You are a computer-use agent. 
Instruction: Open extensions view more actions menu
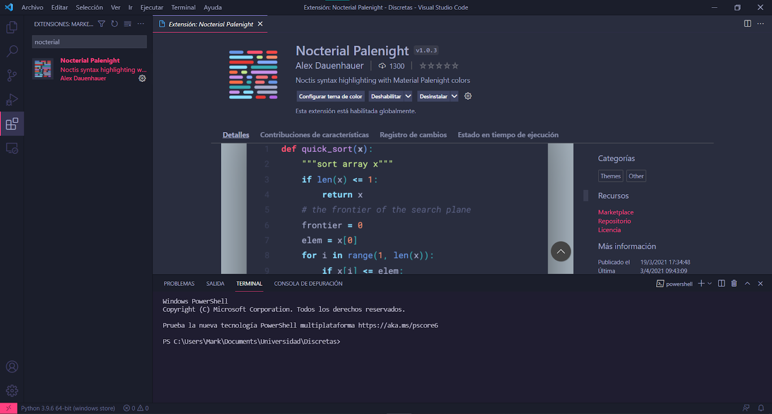coord(140,24)
